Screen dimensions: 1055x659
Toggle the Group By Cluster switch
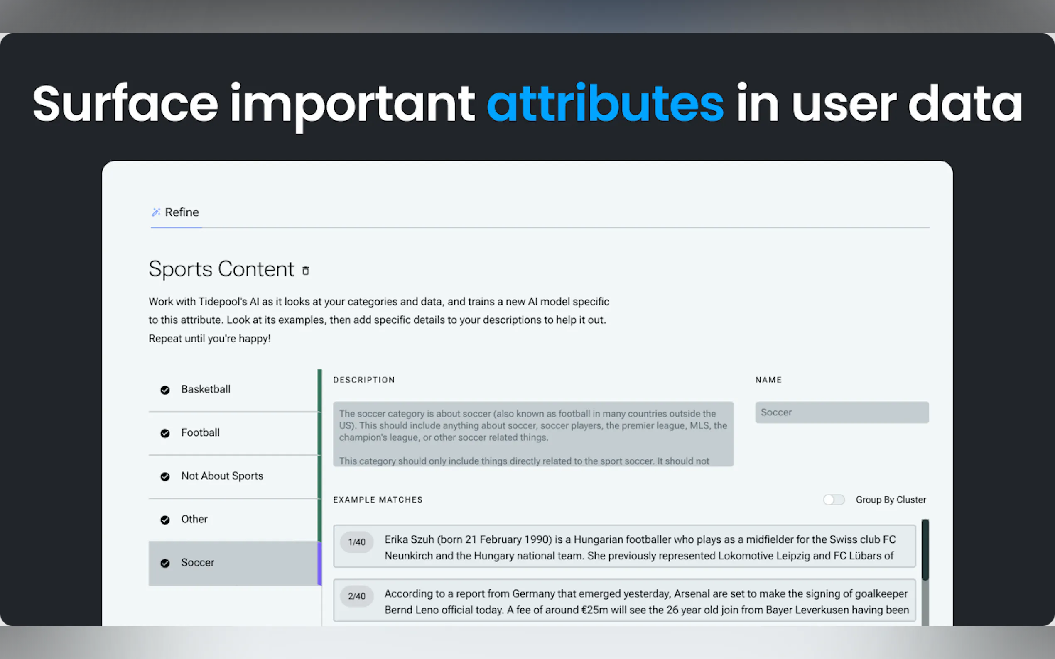click(834, 500)
